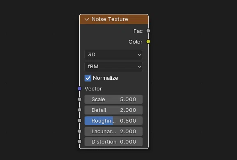This screenshot has width=237, height=160.
Task: Click the Color output label
Action: coord(136,42)
